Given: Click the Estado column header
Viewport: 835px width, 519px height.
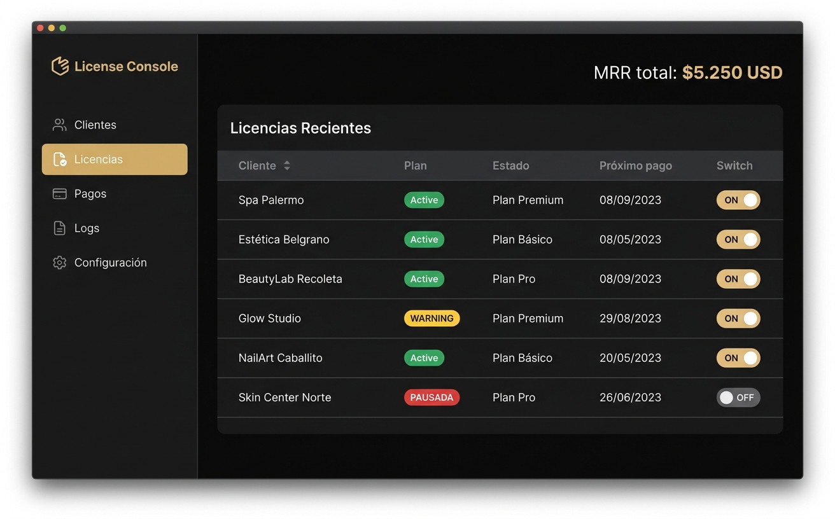Looking at the screenshot, I should (510, 165).
